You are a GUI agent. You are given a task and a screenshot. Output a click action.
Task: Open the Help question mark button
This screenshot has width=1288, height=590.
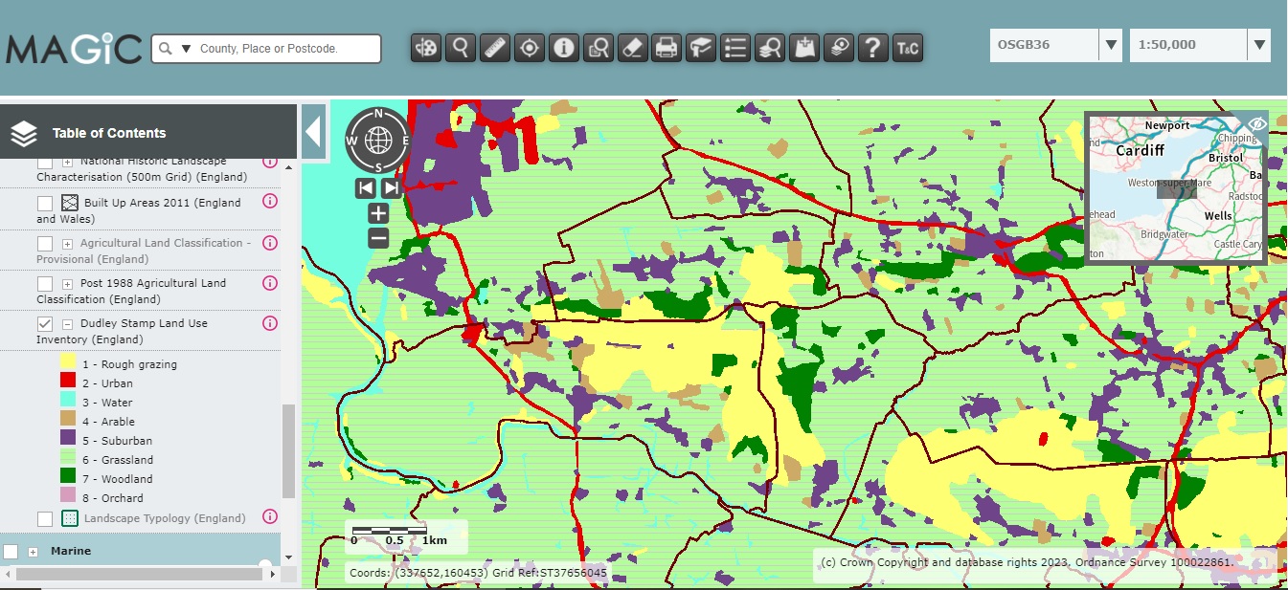(x=871, y=48)
